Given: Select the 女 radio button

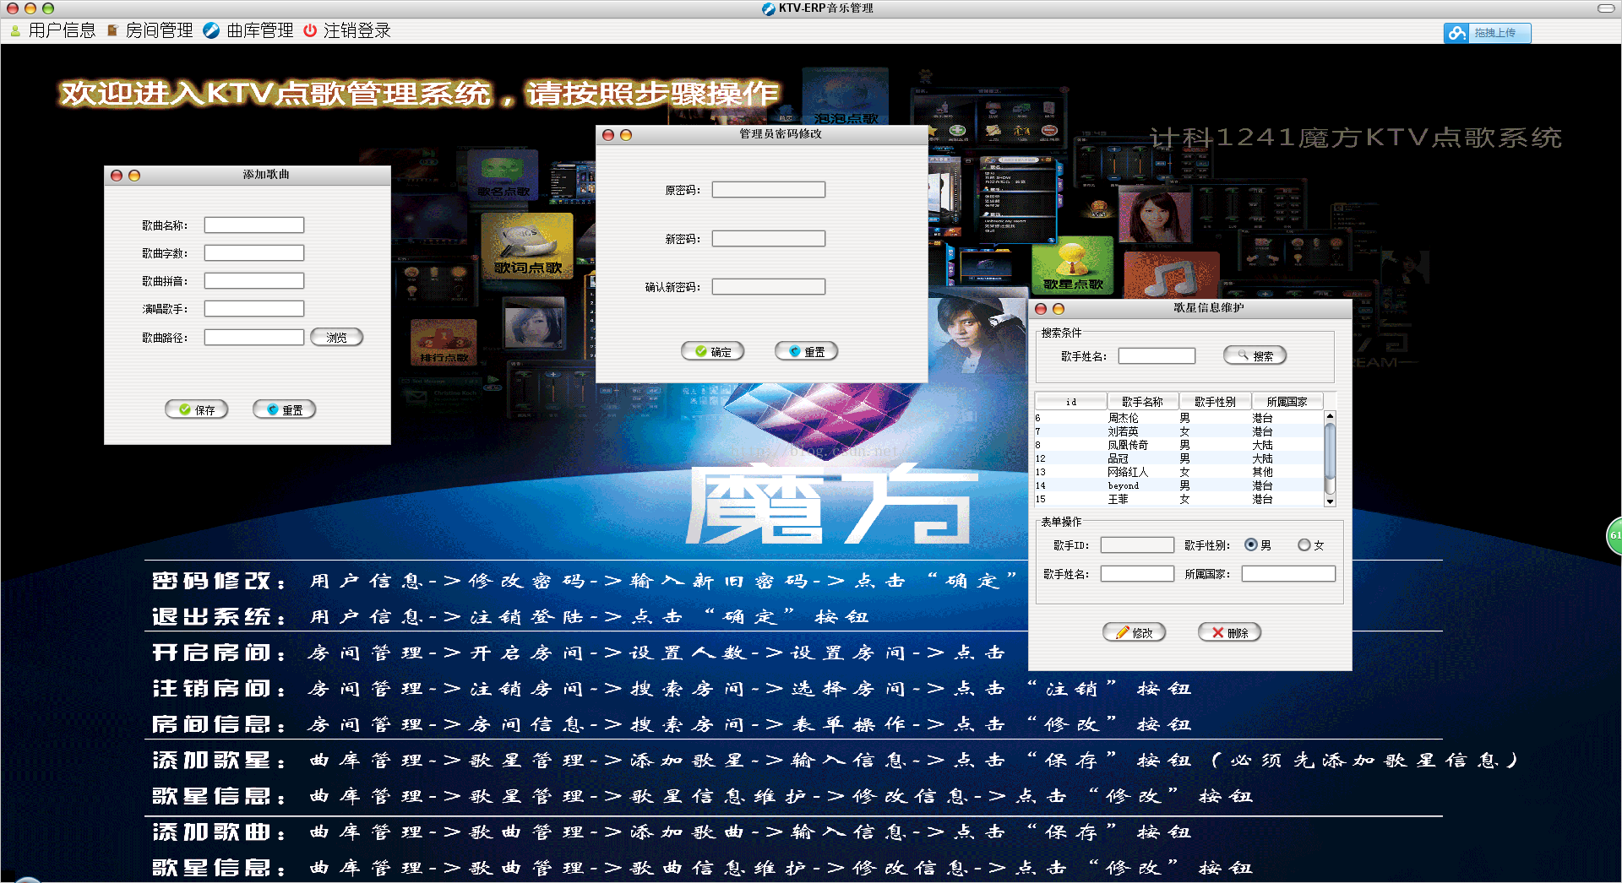Looking at the screenshot, I should [1304, 545].
